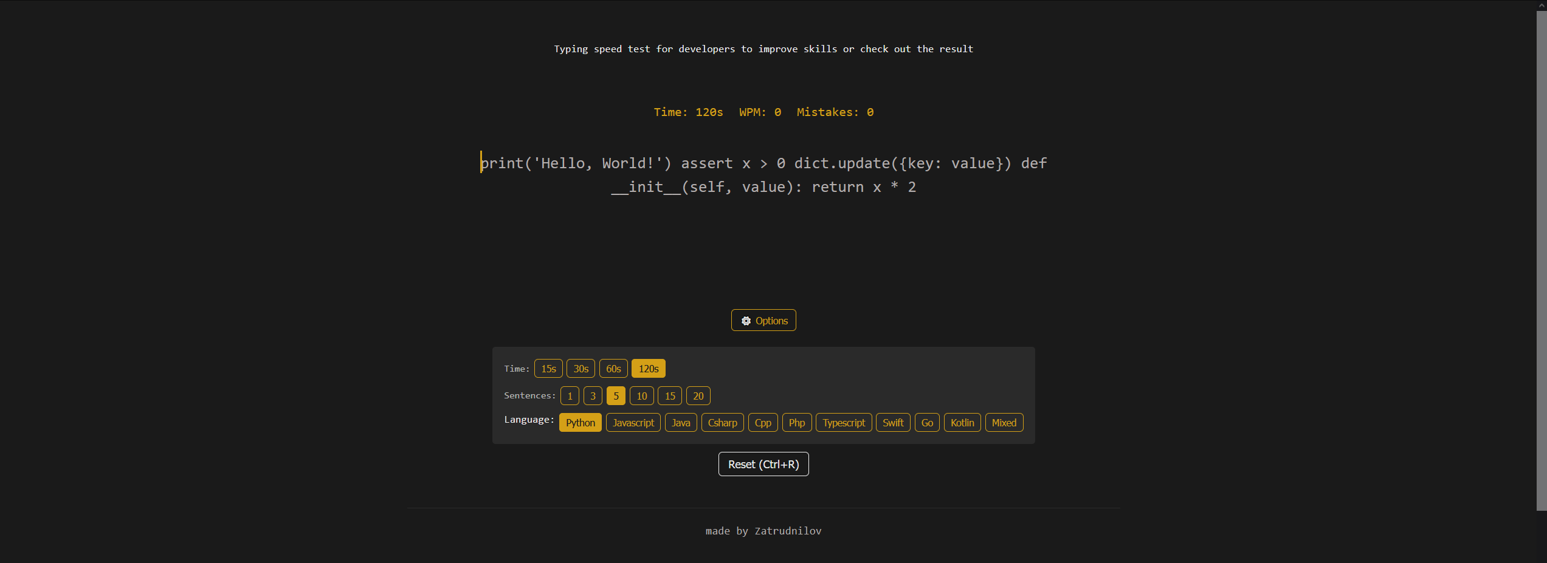Select the 5 sentences option

coord(616,396)
